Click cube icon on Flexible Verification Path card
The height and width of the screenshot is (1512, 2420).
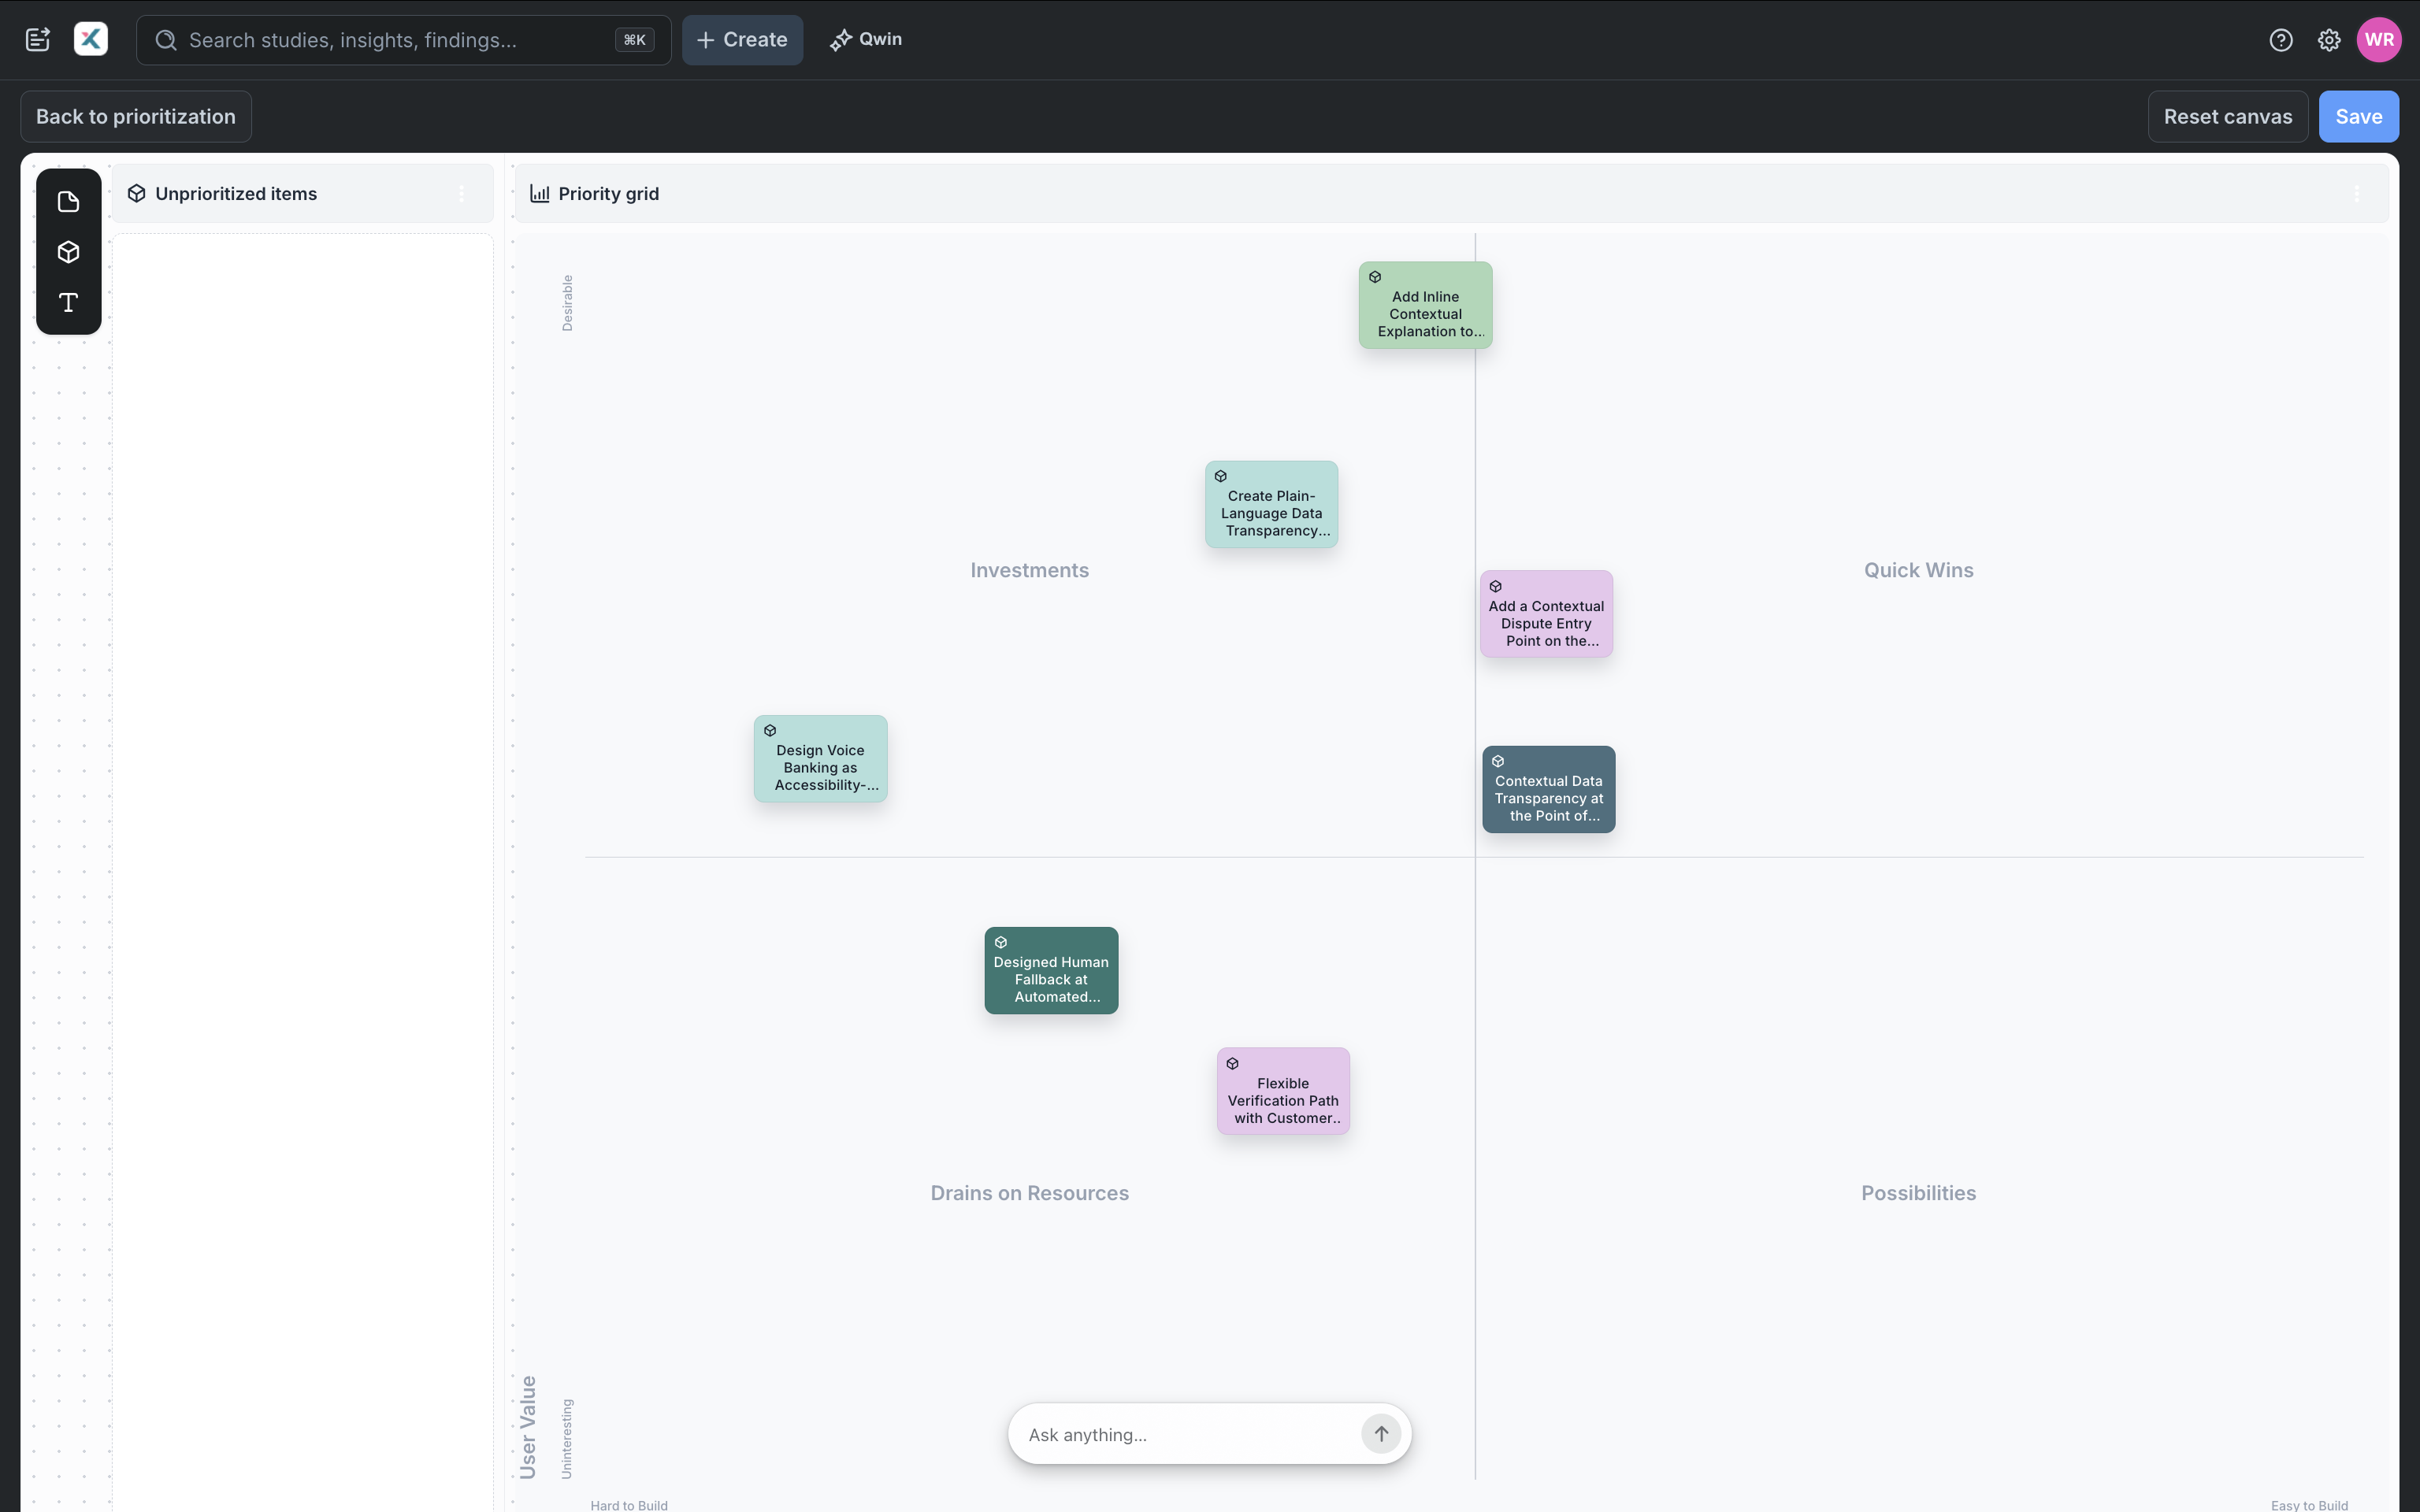[1232, 1064]
